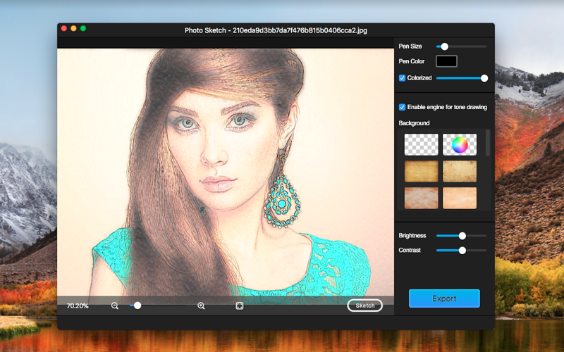Choose the light tan parchment background
The height and width of the screenshot is (352, 564).
click(460, 171)
